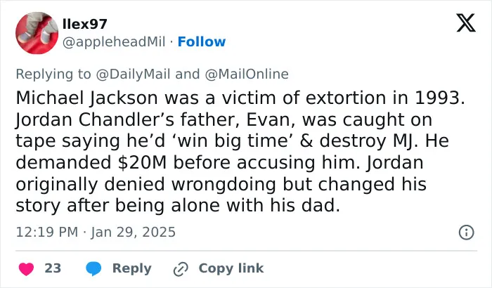View the llex97 profile avatar
This screenshot has width=492, height=288.
37,33
